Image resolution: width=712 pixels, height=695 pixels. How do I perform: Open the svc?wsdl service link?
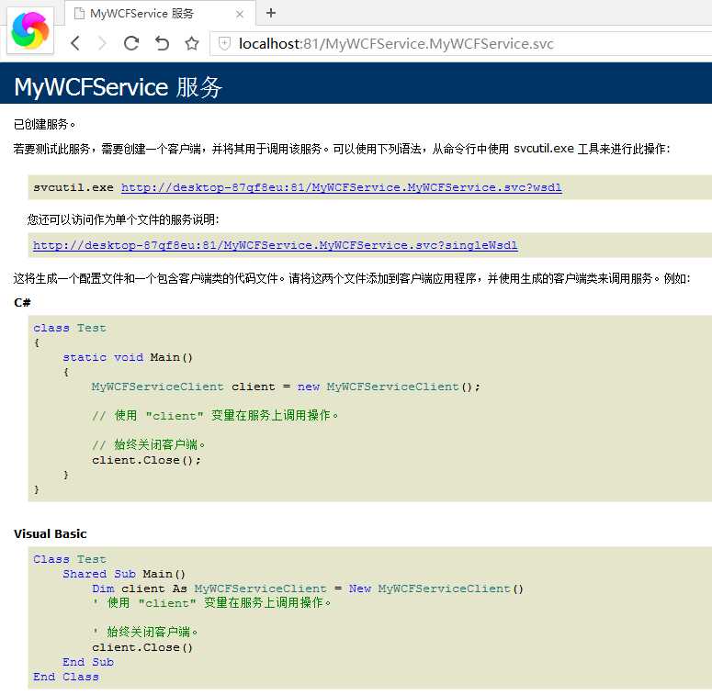tap(341, 187)
